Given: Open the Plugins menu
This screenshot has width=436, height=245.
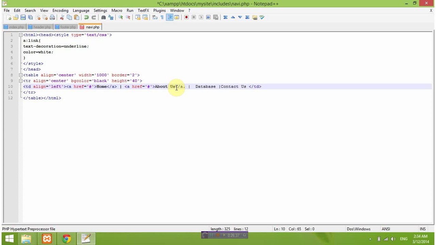Looking at the screenshot, I should (x=159, y=11).
